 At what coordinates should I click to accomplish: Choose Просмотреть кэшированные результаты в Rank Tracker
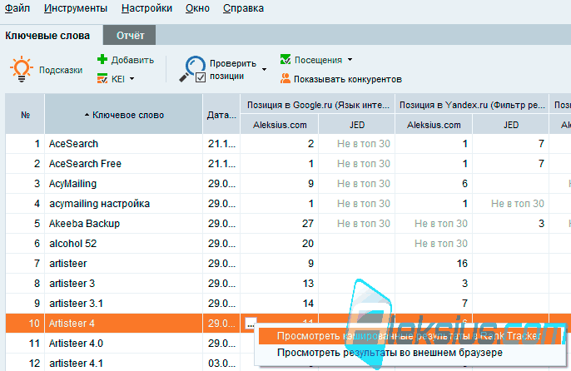coord(409,336)
